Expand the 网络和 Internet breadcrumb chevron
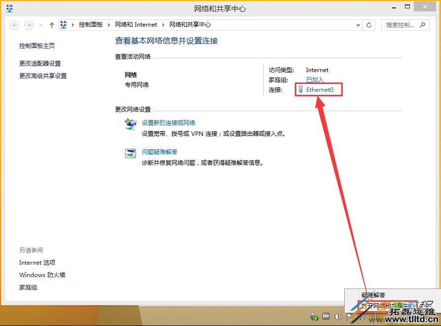The image size is (441, 326). click(x=163, y=24)
